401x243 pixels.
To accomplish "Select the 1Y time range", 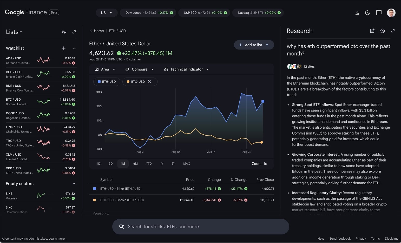I will click(x=162, y=164).
